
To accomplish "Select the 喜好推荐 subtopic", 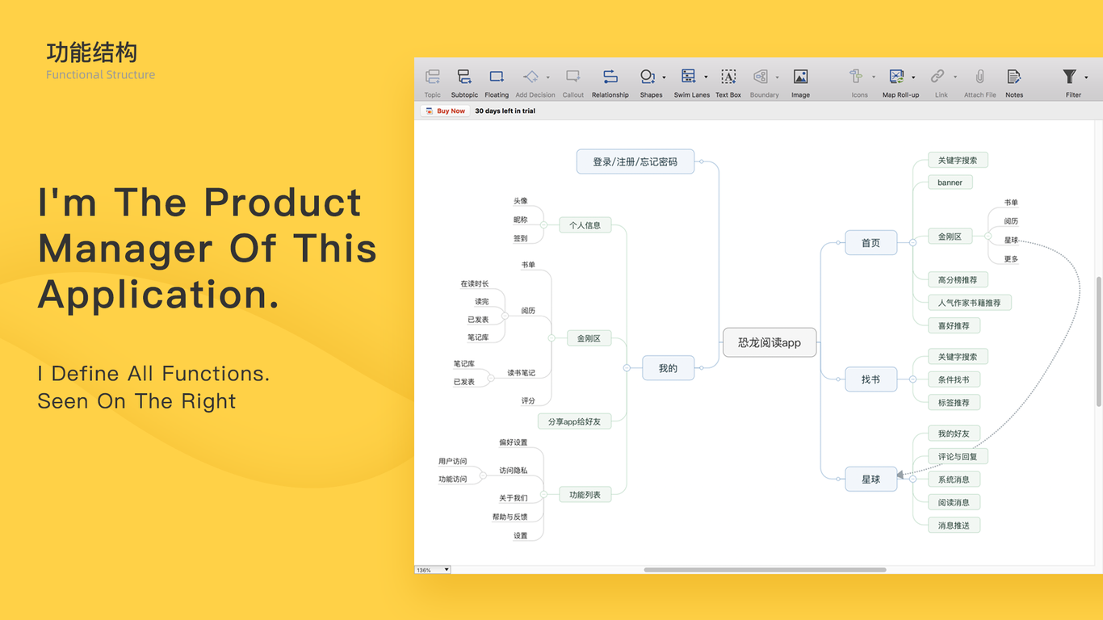I will (x=954, y=325).
